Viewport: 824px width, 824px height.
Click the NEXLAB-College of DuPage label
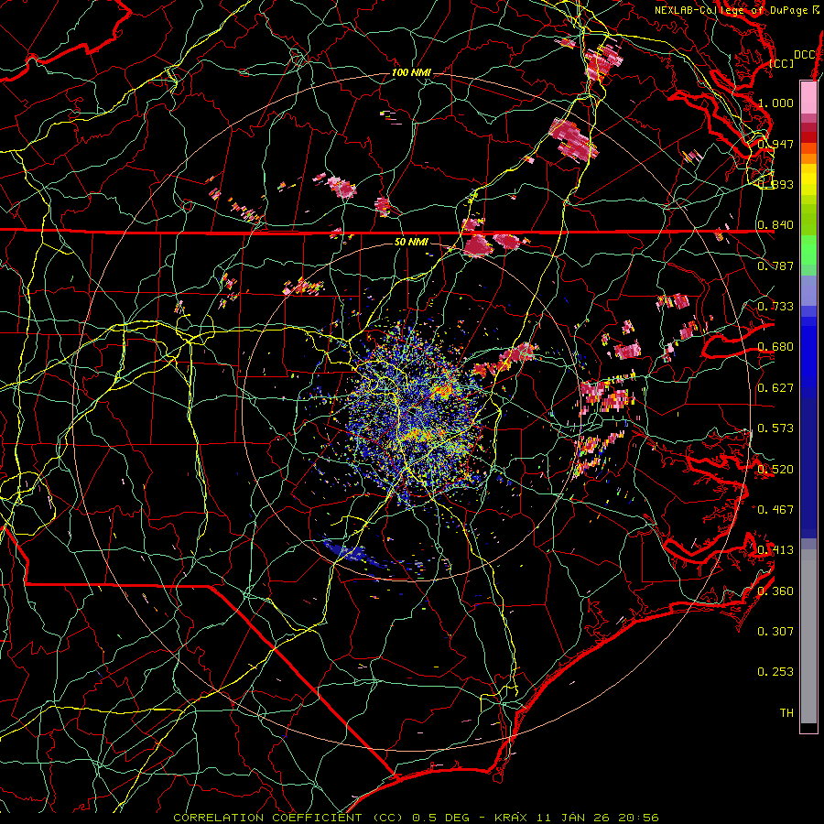731,10
